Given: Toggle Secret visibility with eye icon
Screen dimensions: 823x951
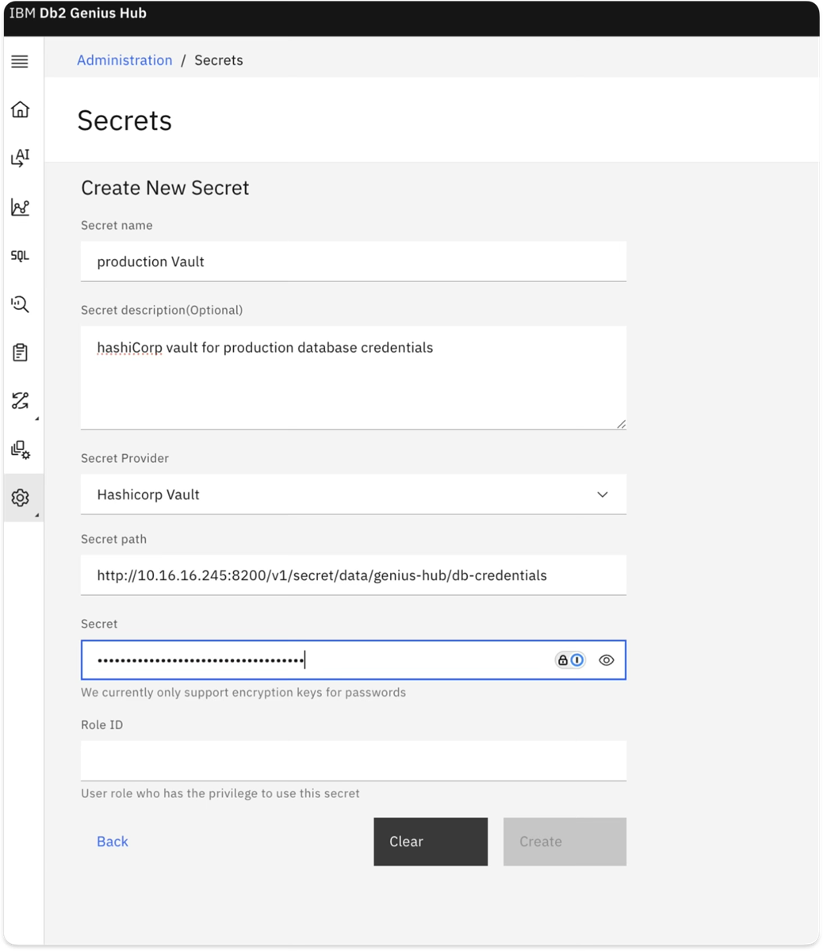Looking at the screenshot, I should pos(607,660).
